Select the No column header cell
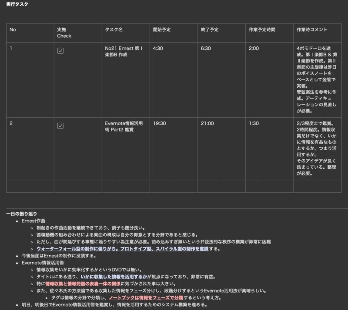This screenshot has width=348, height=310. [x=30, y=33]
